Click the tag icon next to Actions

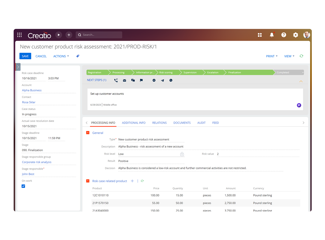77,56
